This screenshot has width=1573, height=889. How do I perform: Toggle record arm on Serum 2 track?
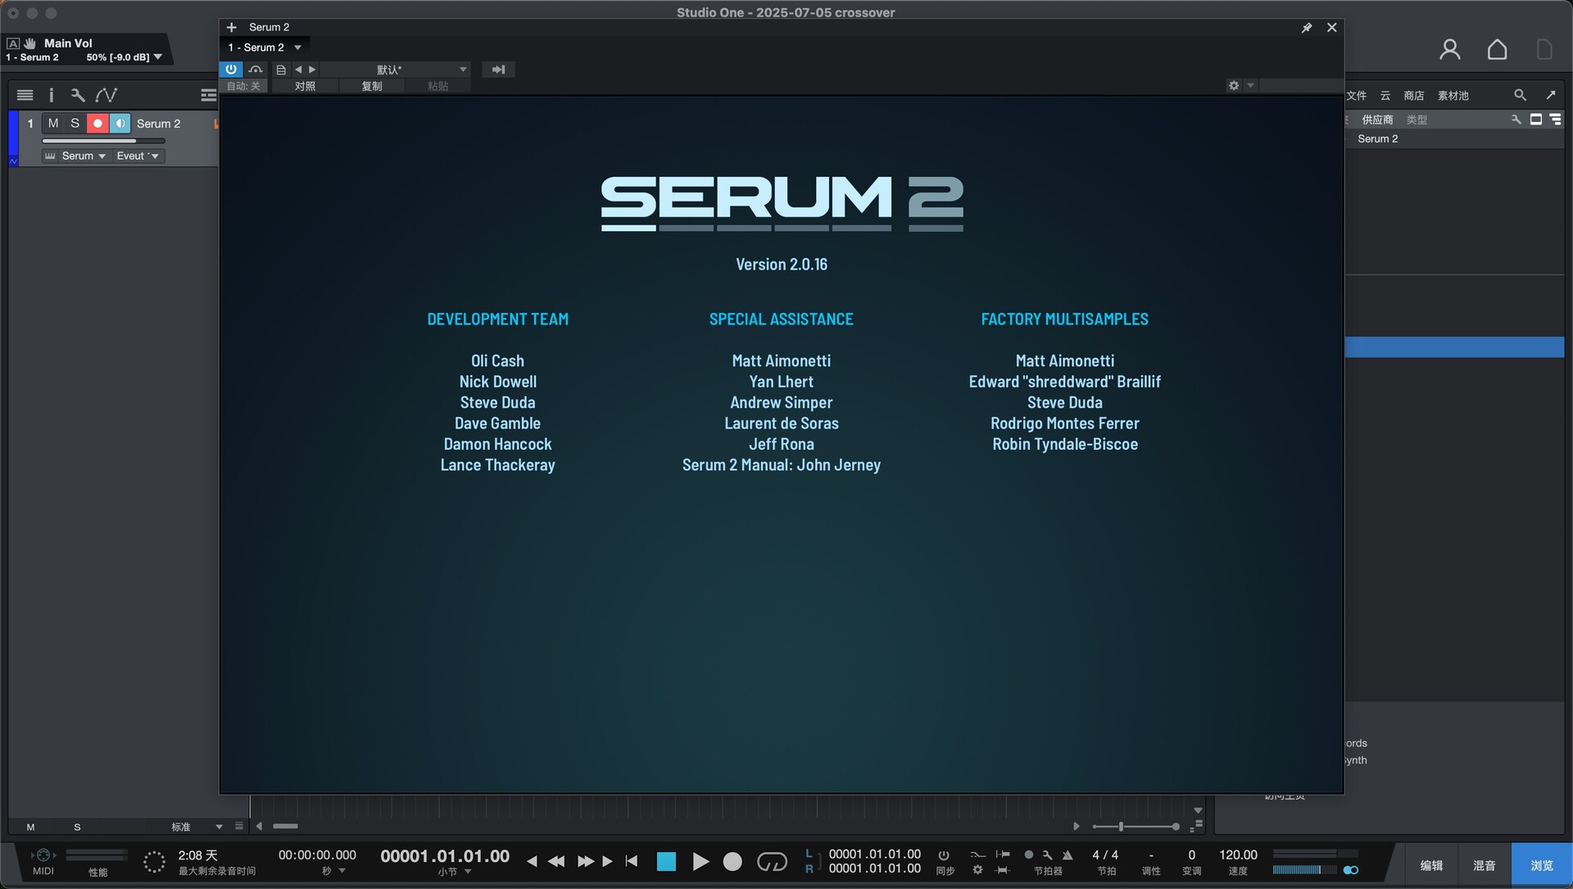click(97, 123)
